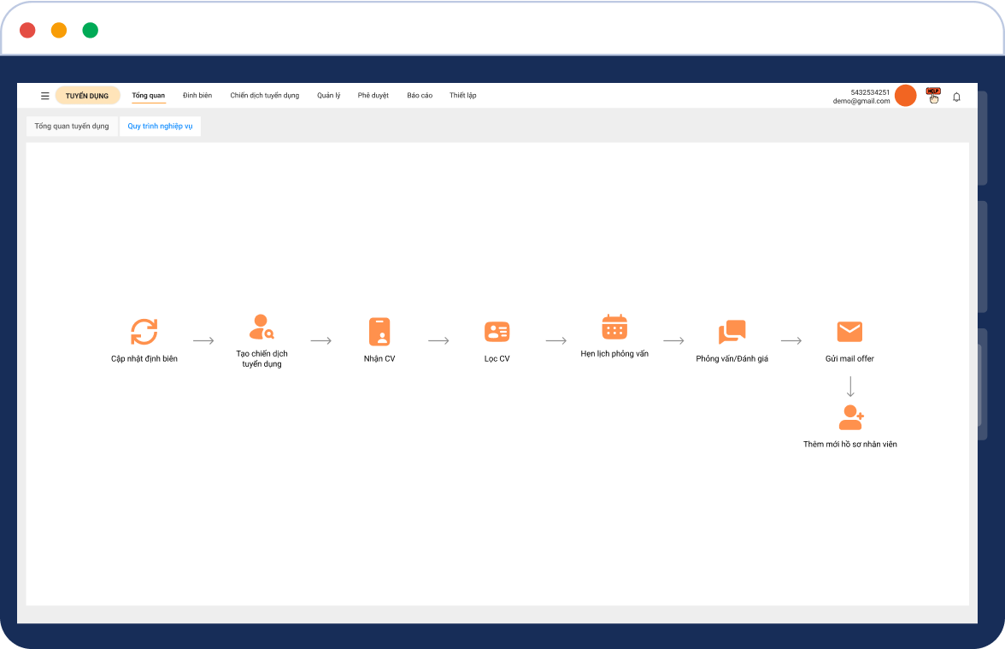Click the Phỏng vấn/Đánh giá label
1005x649 pixels.
click(732, 359)
